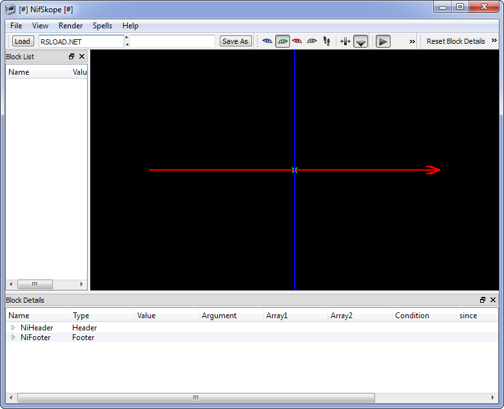
Task: Click the Header type cell
Action: coord(84,328)
